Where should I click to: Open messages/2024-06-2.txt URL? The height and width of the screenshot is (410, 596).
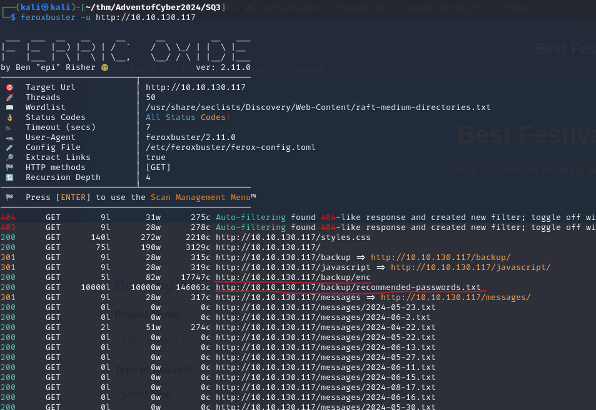tap(323, 317)
